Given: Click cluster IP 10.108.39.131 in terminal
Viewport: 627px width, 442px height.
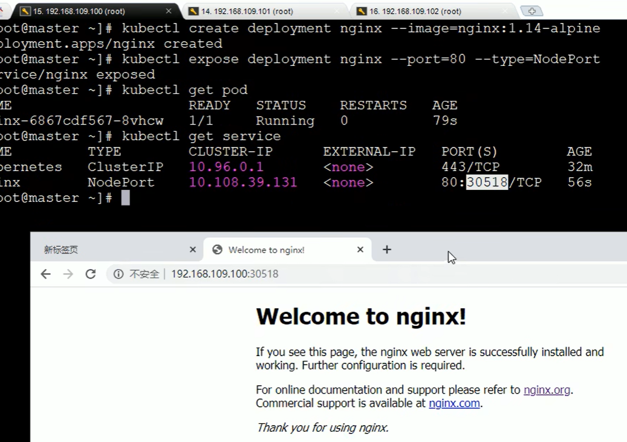Looking at the screenshot, I should (242, 183).
